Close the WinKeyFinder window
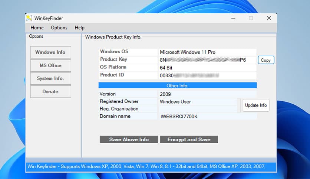The image size is (310, 179). (269, 18)
